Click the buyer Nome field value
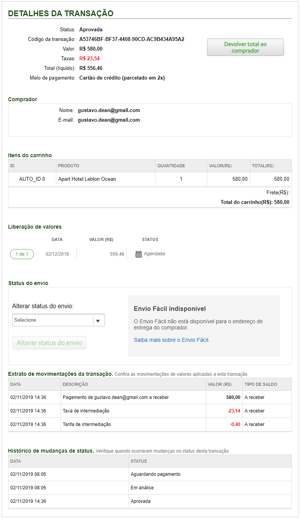300x521 pixels. click(109, 110)
